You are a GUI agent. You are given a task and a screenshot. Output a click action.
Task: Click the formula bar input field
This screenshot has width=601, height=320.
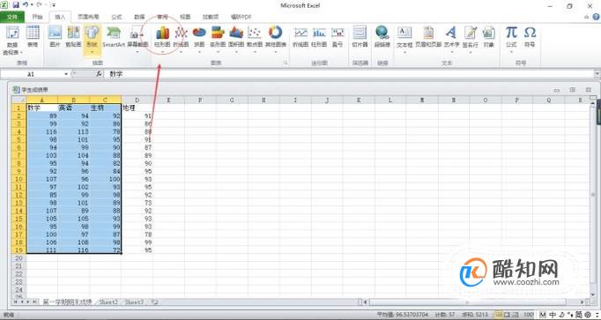pos(350,74)
